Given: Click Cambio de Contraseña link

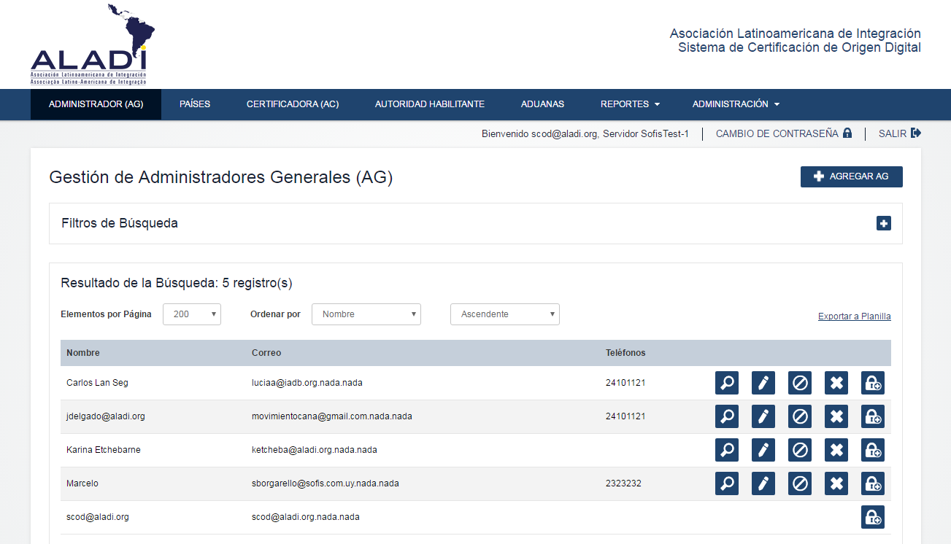Looking at the screenshot, I should pos(783,133).
